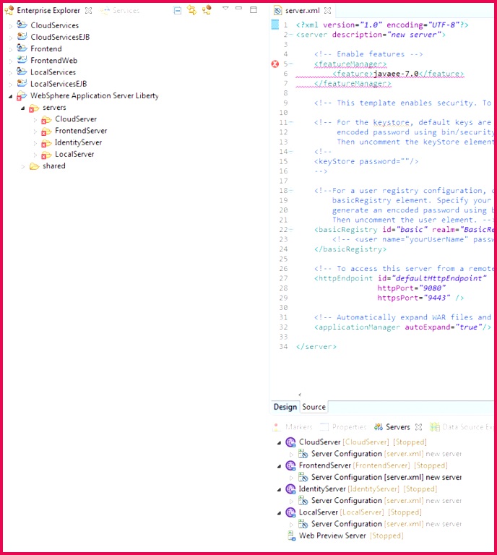Click the FrontendWeb project icon
497x555 pixels.
click(22, 60)
